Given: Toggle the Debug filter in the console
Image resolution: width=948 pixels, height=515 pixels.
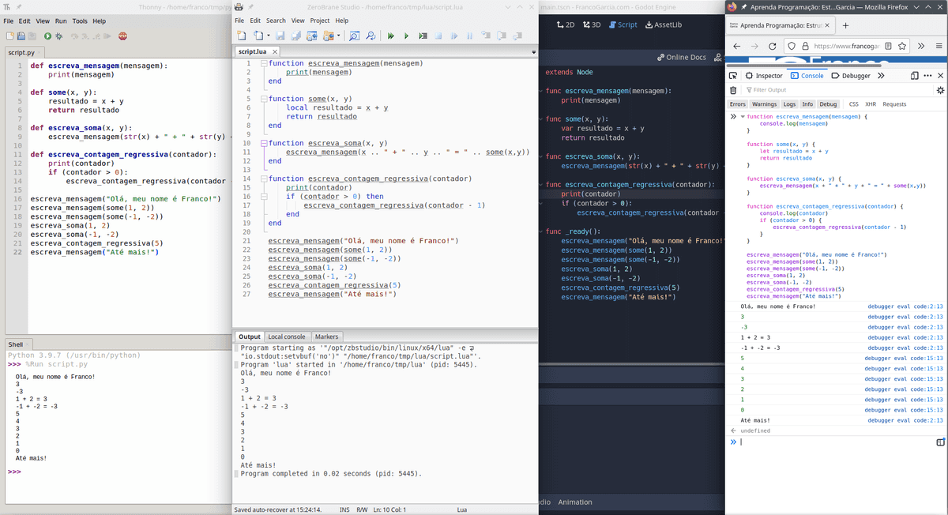Looking at the screenshot, I should pos(828,104).
